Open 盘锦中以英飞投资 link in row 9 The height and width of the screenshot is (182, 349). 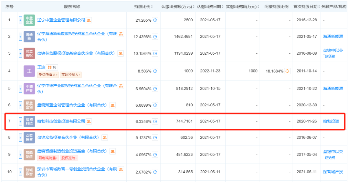click(333, 155)
